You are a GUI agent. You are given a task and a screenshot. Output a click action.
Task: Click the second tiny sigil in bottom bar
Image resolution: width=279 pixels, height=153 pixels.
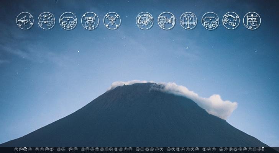coord(21,149)
